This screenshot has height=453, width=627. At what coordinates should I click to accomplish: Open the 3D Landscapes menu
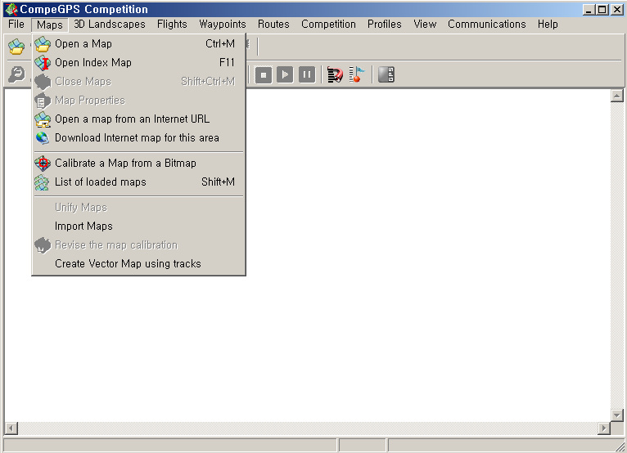click(110, 25)
